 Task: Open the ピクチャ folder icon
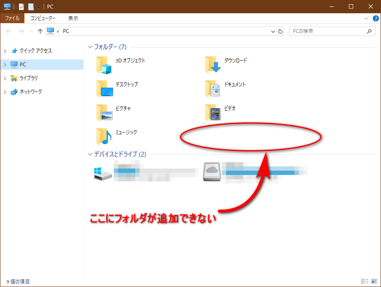click(x=104, y=113)
